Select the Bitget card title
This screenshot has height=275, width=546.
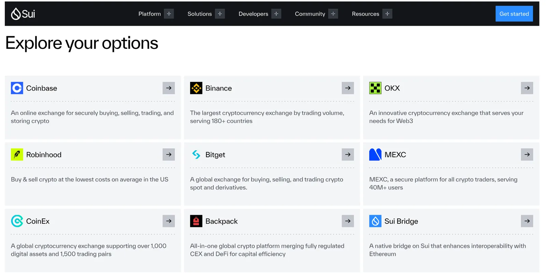(215, 155)
